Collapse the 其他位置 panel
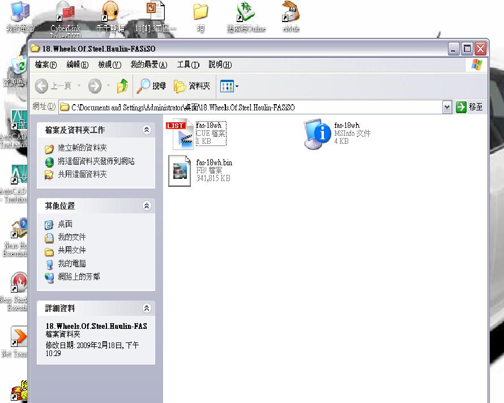 tap(147, 206)
